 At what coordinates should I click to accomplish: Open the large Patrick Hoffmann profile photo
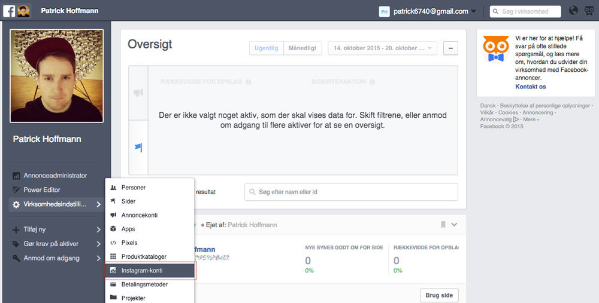56,76
